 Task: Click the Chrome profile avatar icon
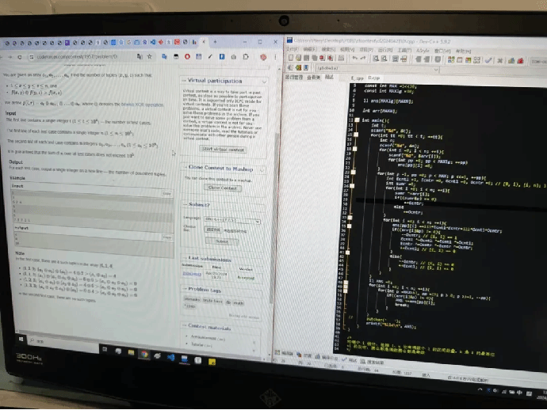[263, 57]
